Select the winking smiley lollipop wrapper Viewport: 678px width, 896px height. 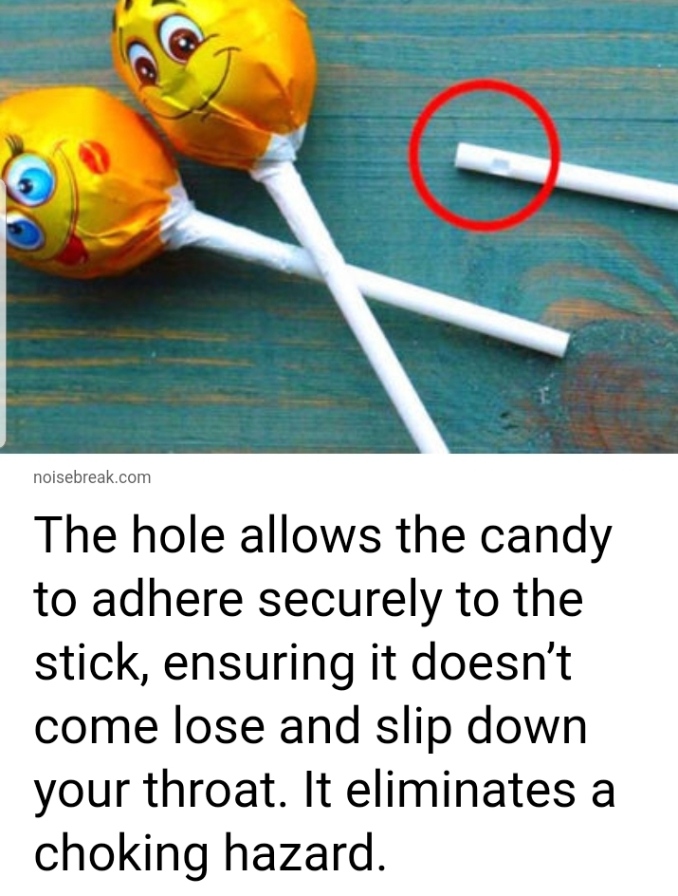tap(214, 80)
